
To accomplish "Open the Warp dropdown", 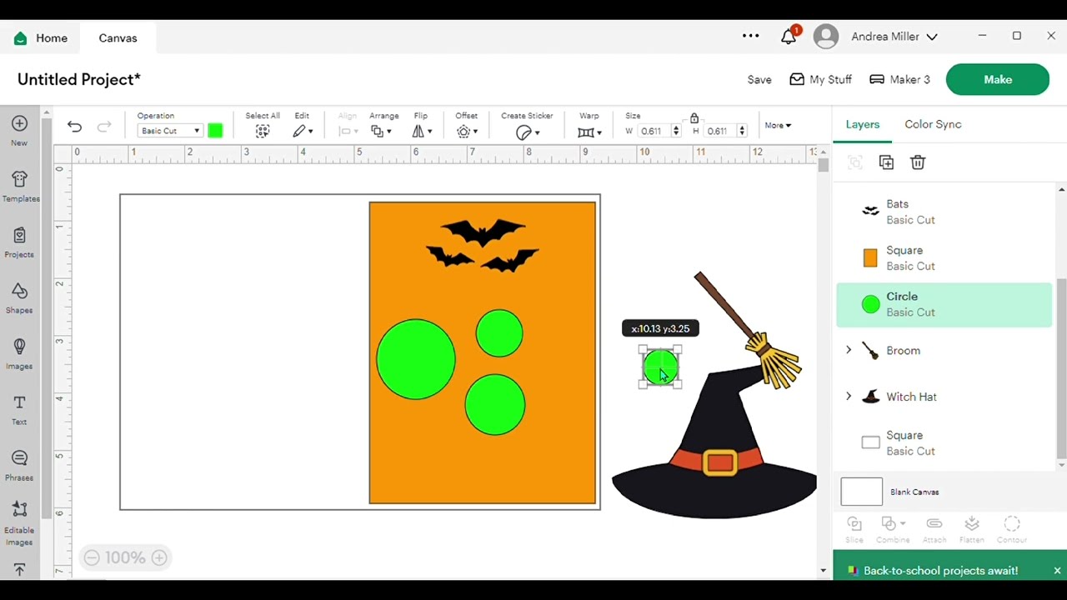I will point(589,132).
